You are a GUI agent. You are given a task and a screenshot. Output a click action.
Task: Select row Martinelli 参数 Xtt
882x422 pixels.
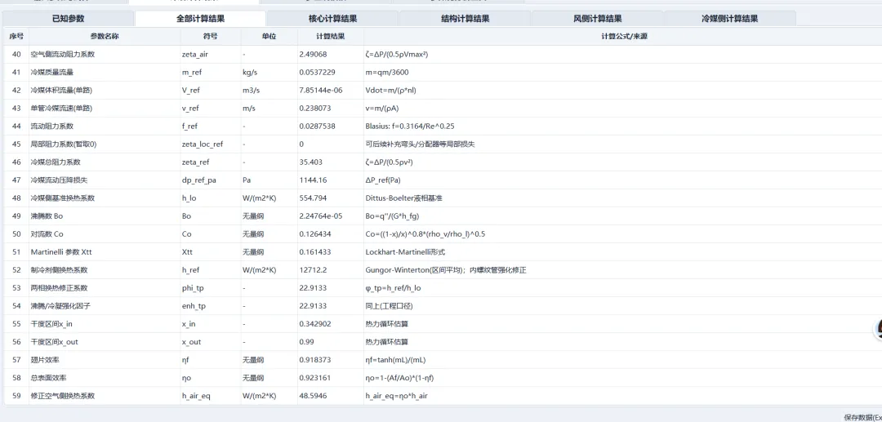pyautogui.click(x=442, y=252)
